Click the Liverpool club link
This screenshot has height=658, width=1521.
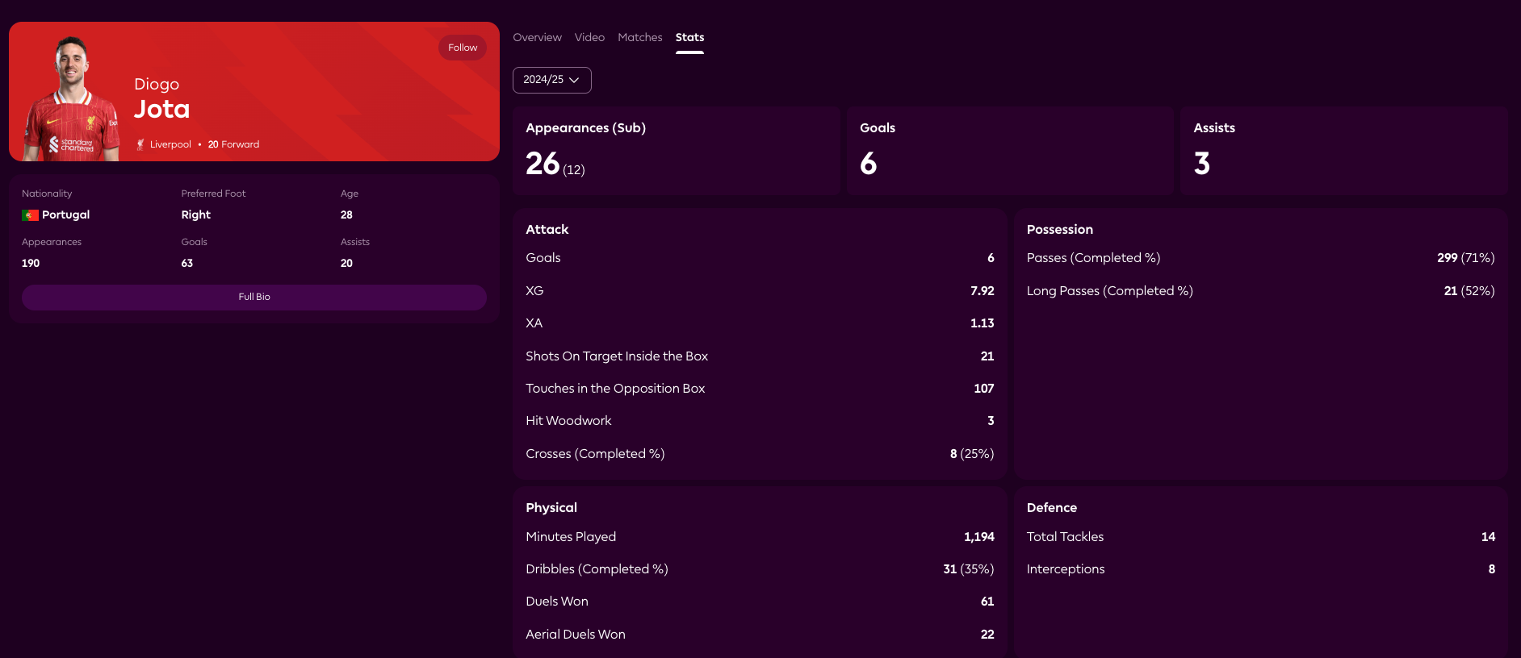(x=170, y=144)
